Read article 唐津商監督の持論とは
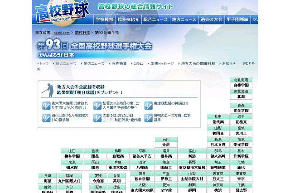The image size is (290, 193). pos(171,103)
